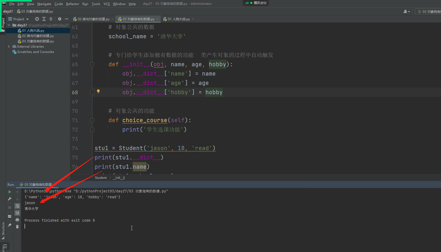This screenshot has height=252, width=441.
Task: Select 03 对象独有的数据.py in the project tree
Action: 38,41
